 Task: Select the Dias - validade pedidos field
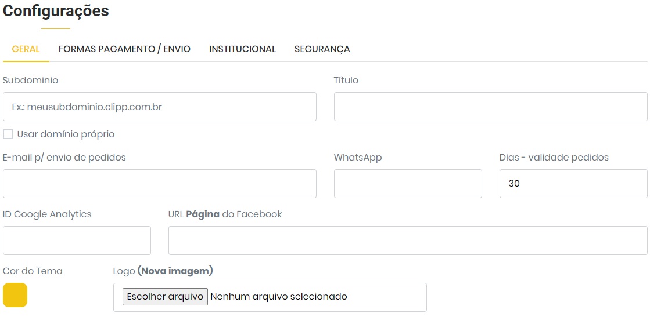point(573,184)
